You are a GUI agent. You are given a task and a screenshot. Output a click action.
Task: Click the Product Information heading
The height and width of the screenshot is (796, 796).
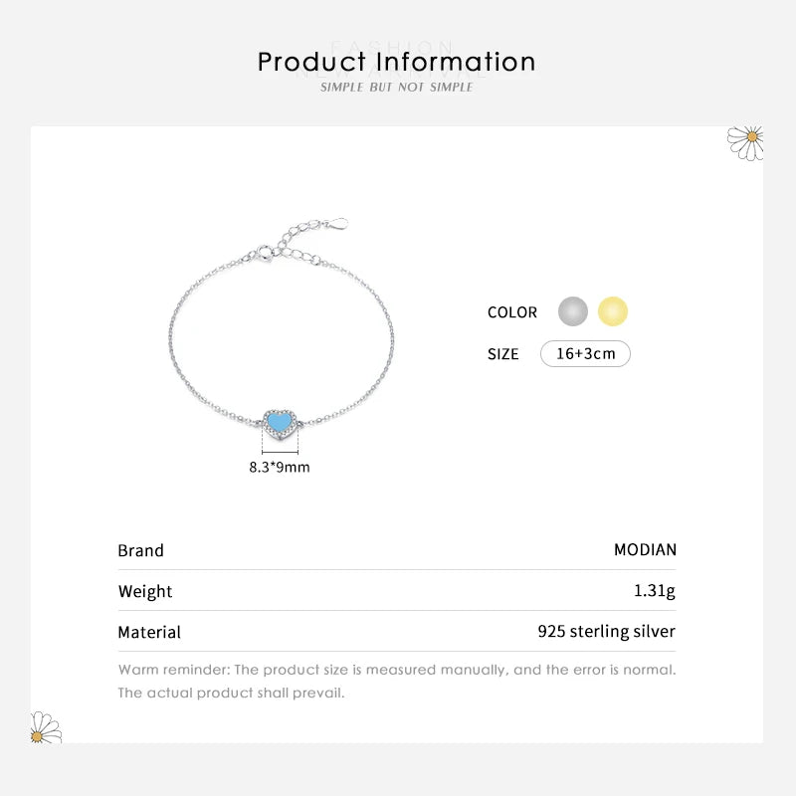point(396,62)
